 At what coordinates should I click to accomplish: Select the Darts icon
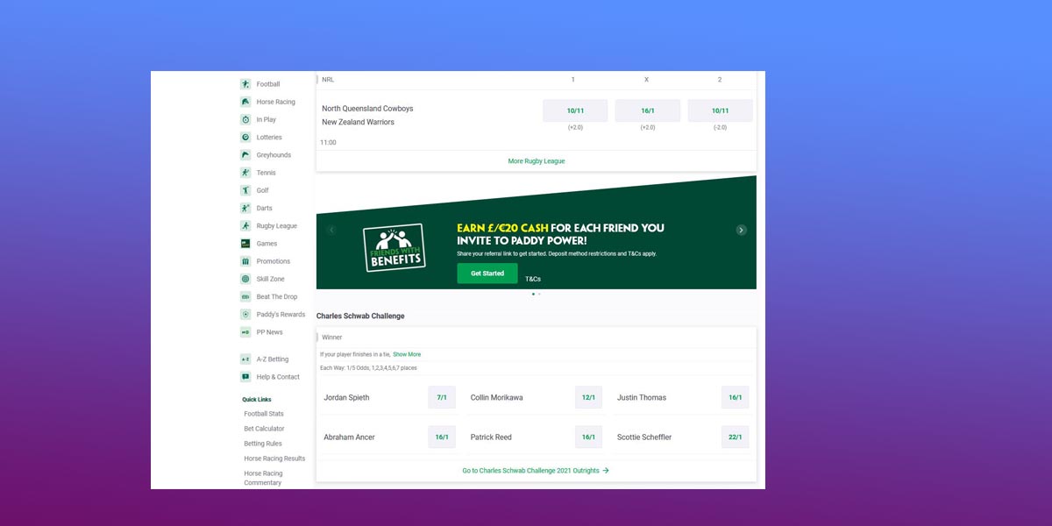click(x=245, y=208)
